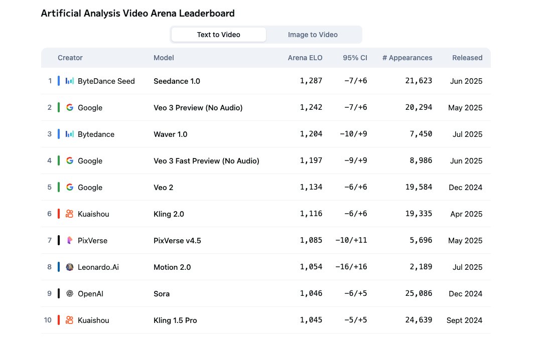Click the confidence interval -16/+16

coord(351,267)
